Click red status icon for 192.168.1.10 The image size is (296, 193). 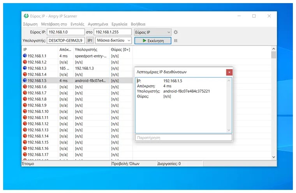[x=25, y=111]
